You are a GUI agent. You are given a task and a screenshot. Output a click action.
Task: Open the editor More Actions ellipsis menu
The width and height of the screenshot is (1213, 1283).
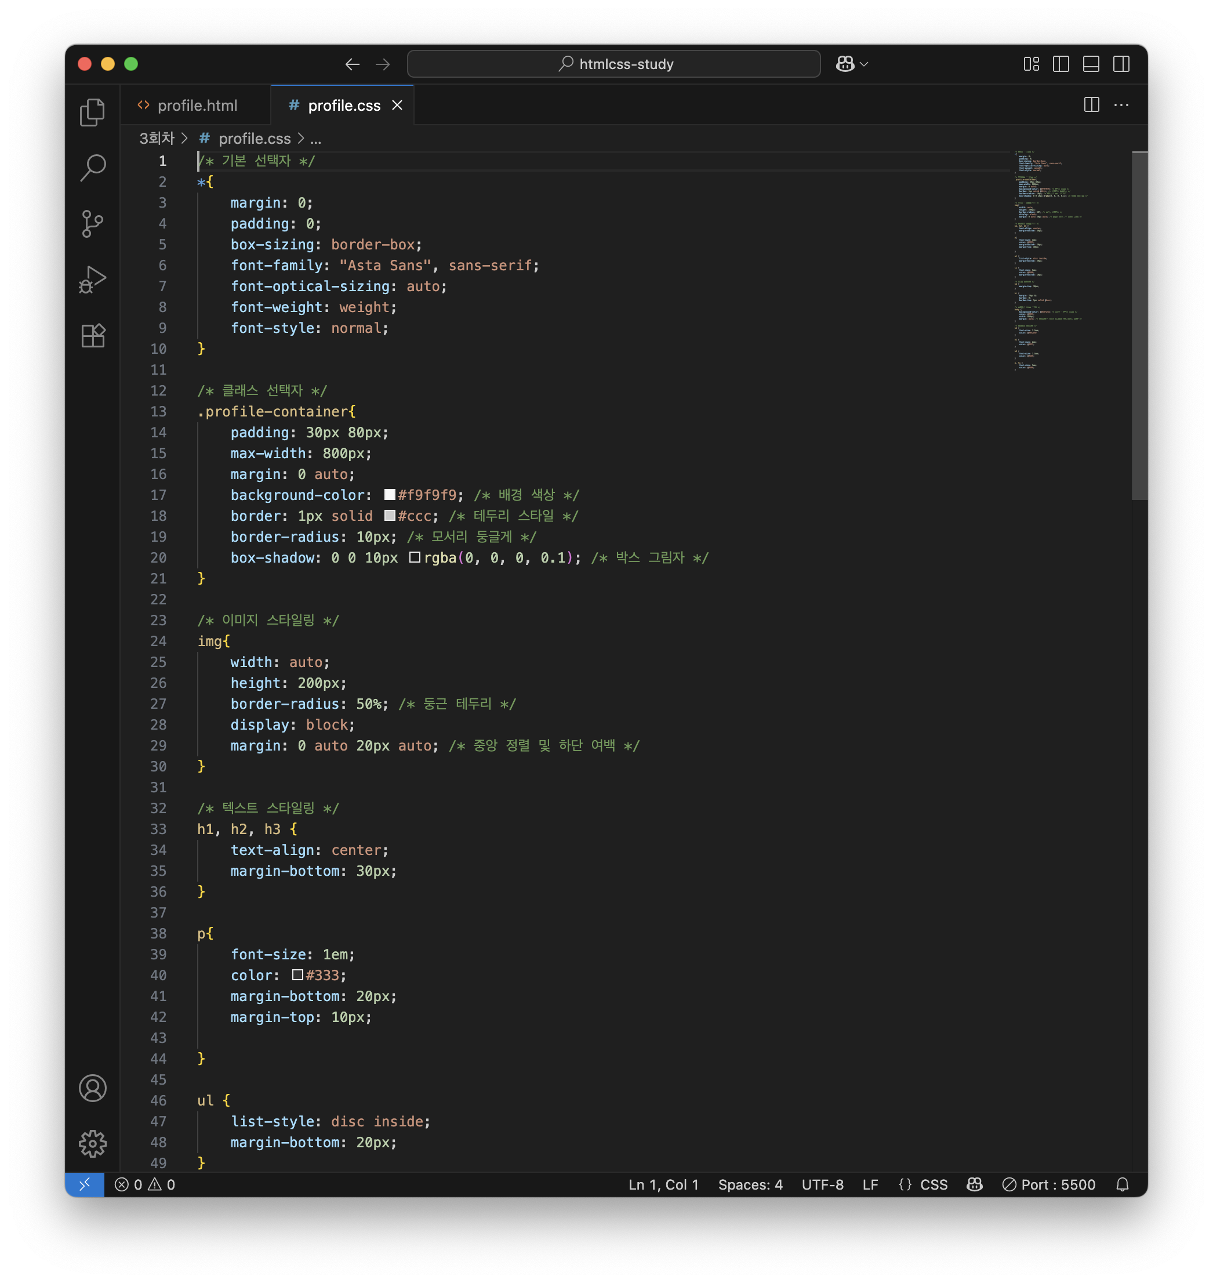coord(1121,105)
